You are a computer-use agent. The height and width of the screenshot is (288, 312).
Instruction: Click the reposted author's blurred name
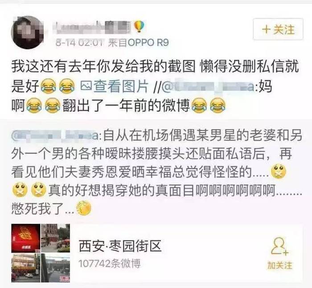coord(57,136)
